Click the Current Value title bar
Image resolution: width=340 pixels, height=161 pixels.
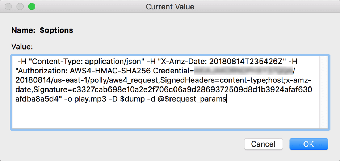point(170,7)
